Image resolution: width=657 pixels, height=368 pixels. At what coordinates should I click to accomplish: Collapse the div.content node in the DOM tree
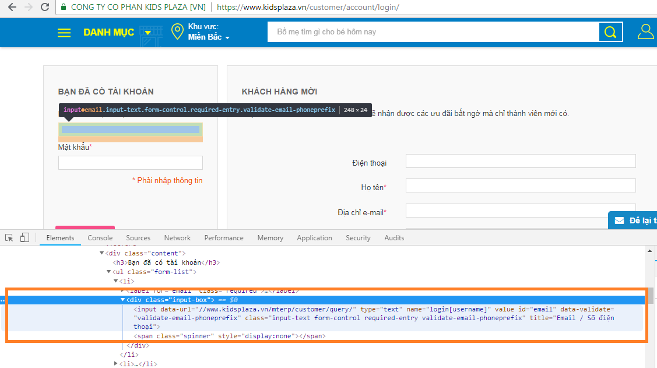click(101, 253)
